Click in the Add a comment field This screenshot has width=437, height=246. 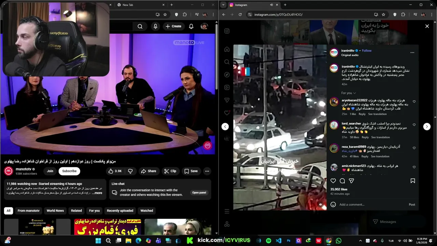click(372, 204)
